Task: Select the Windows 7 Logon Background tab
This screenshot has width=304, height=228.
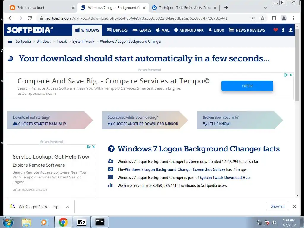Action: [113, 8]
